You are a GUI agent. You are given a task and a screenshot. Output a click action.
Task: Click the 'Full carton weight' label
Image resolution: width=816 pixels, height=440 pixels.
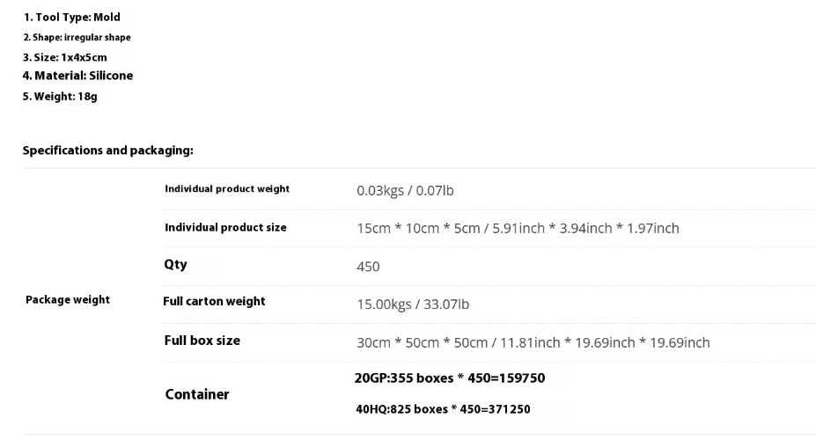(214, 301)
